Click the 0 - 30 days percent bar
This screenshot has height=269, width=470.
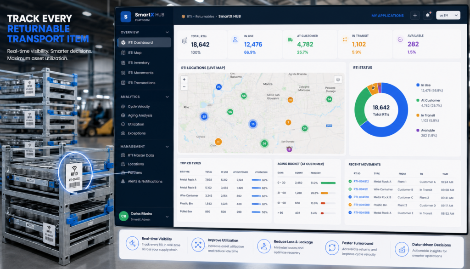point(328,183)
